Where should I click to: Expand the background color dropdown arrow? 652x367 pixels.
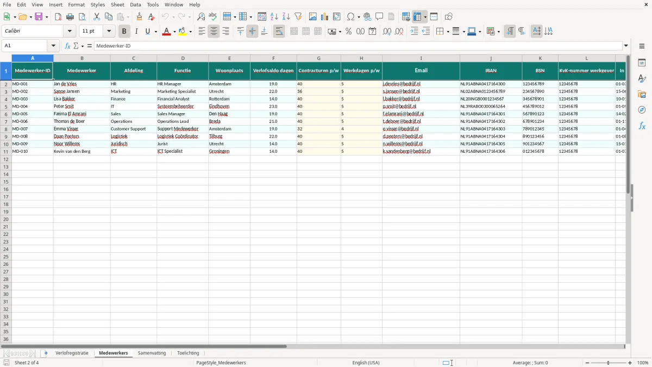pyautogui.click(x=190, y=32)
